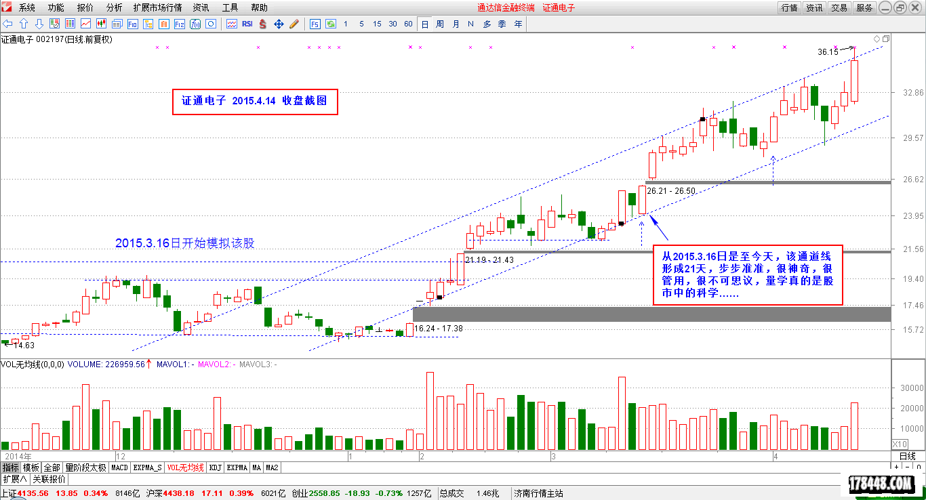Switch chart to 月 monthly period

[x=456, y=24]
